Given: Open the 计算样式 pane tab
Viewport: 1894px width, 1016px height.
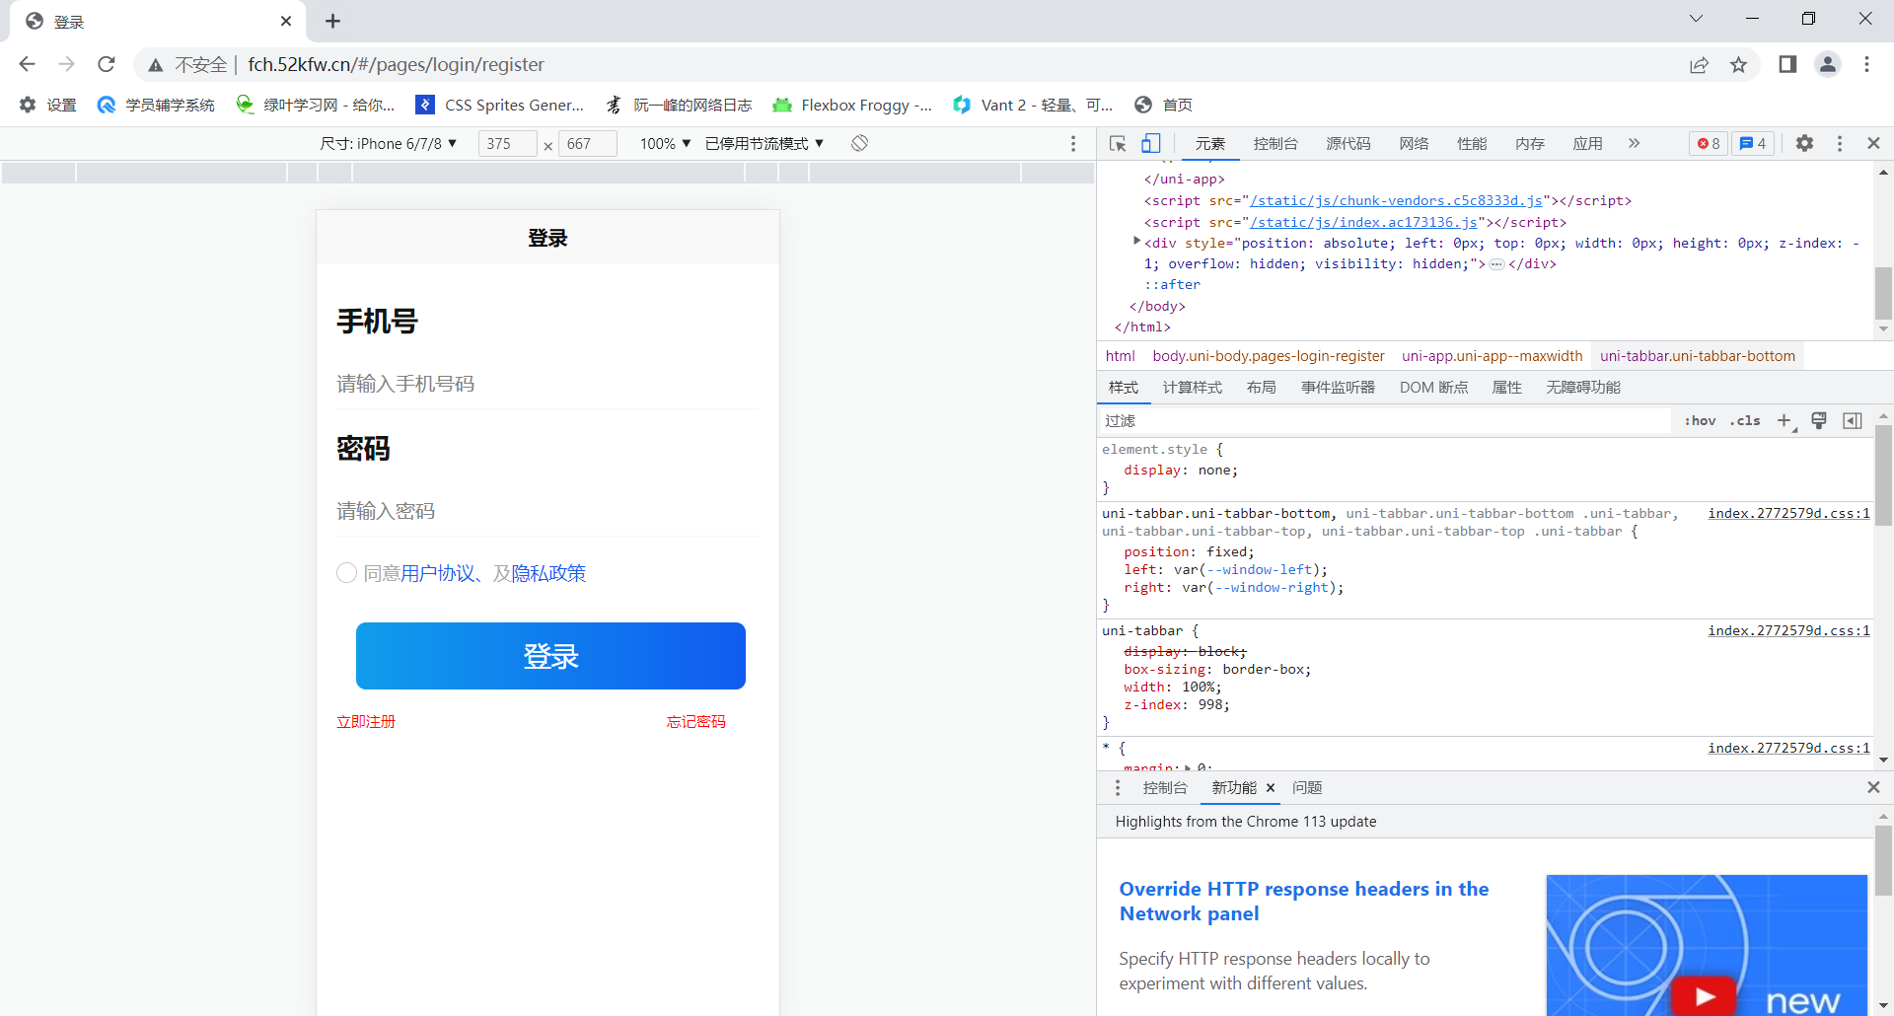Looking at the screenshot, I should click(x=1192, y=388).
